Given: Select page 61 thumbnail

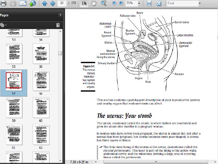Looking at the screenshot, I should 14,135.
